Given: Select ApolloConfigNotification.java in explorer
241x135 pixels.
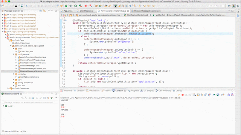Looking at the screenshot, I should pos(33,57).
